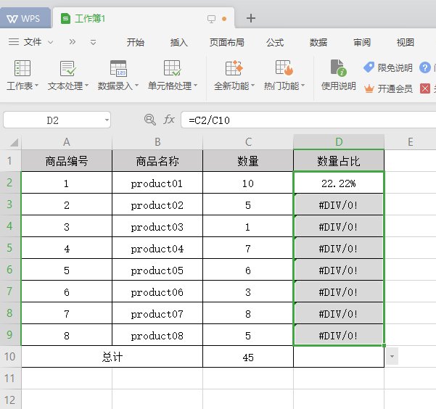Click the double-chevron quick access expander
The width and height of the screenshot is (436, 409).
[73, 42]
